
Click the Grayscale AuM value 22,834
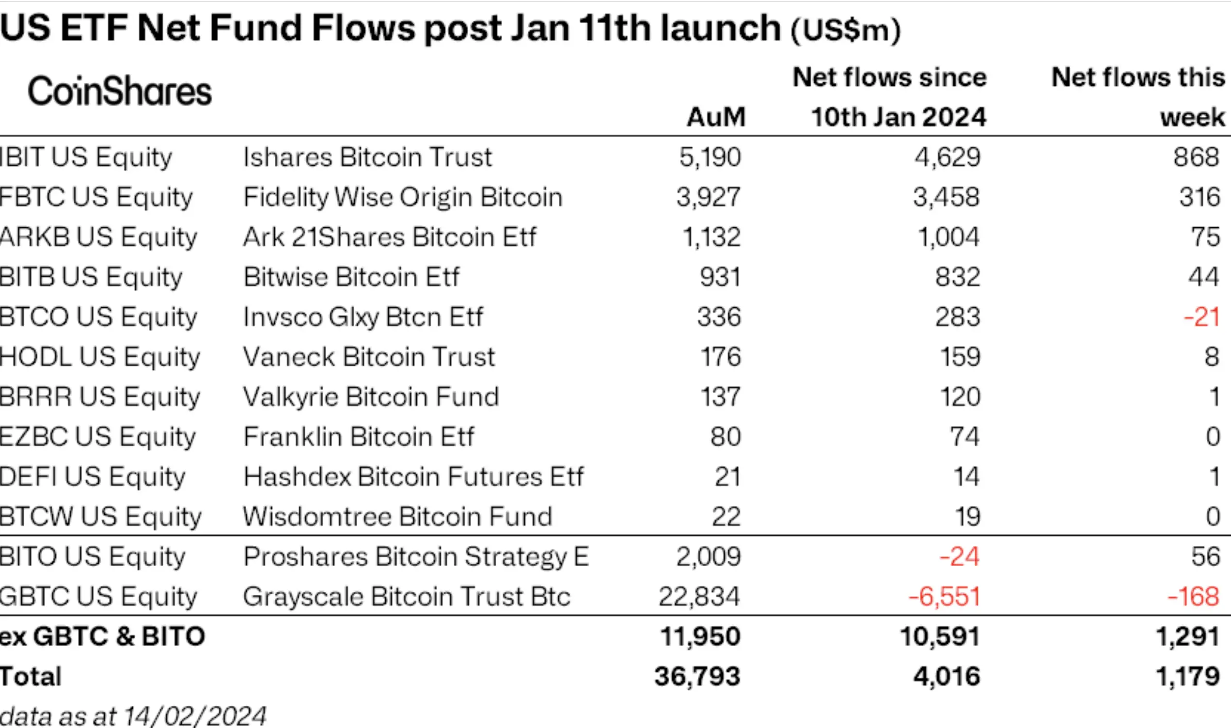click(699, 597)
